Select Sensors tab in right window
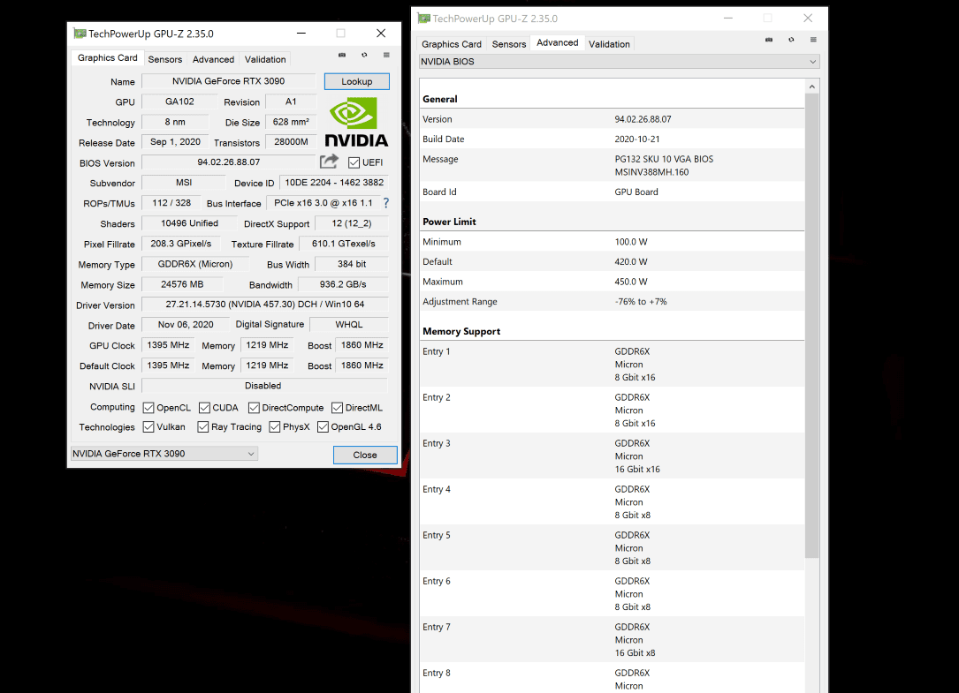Image resolution: width=959 pixels, height=693 pixels. click(x=509, y=44)
